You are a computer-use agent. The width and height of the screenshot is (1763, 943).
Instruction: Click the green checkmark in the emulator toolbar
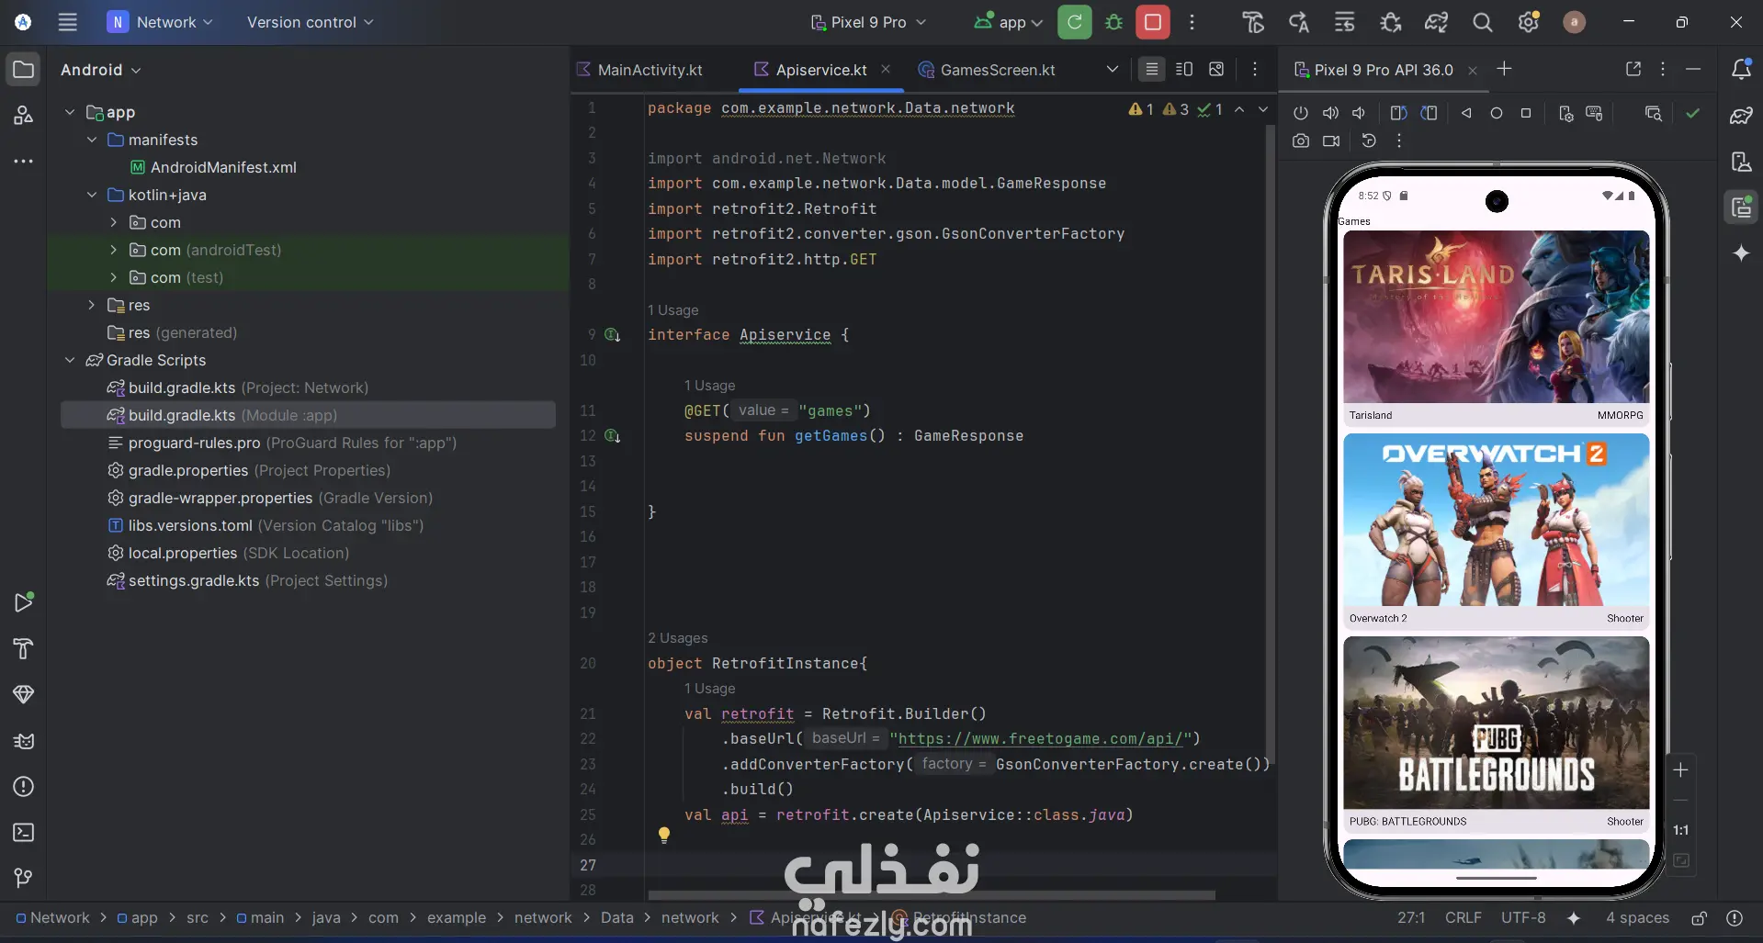(1693, 113)
